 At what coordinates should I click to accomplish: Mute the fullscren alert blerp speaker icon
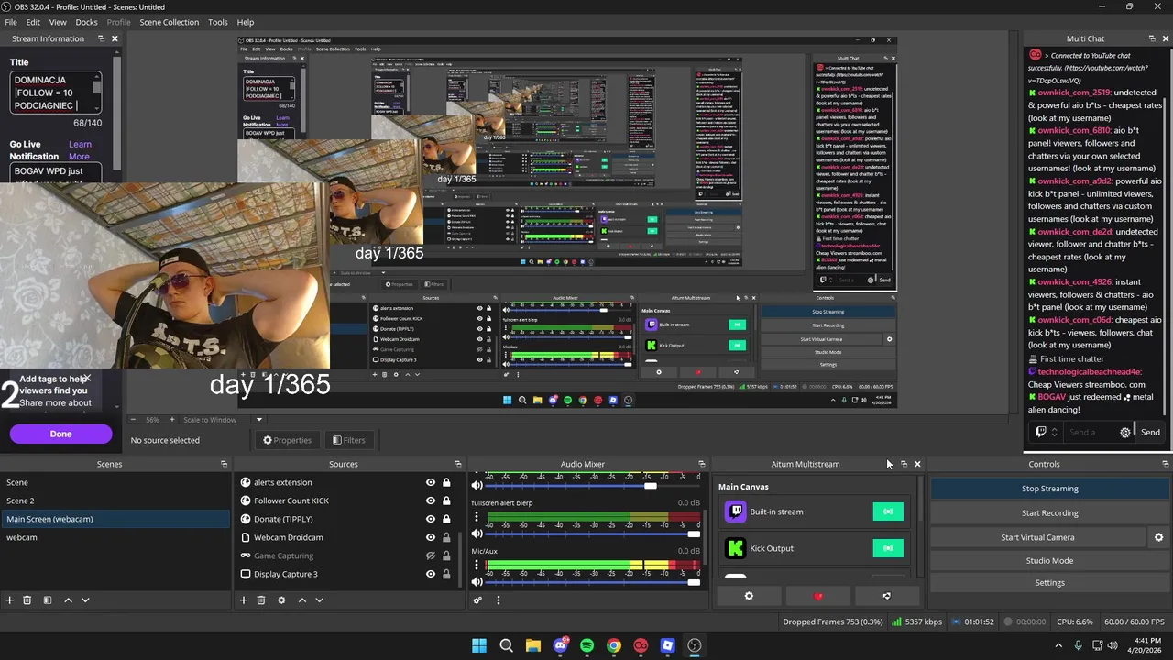coord(477,533)
